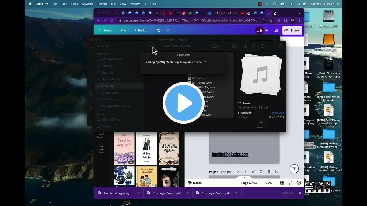This screenshot has height=206, width=367.
Task: Add a new page with the add-page icon
Action: pyautogui.click(x=276, y=172)
